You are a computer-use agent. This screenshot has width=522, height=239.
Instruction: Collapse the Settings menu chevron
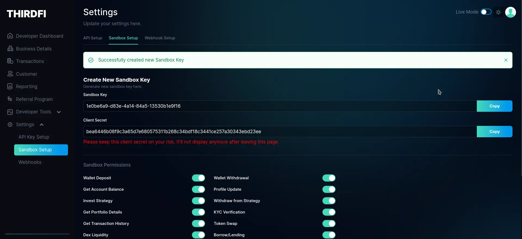pyautogui.click(x=42, y=125)
